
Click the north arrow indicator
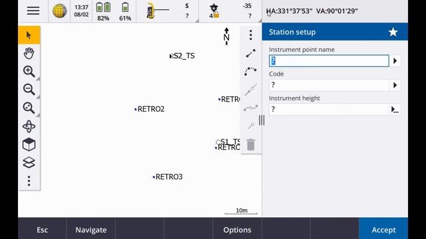click(226, 36)
